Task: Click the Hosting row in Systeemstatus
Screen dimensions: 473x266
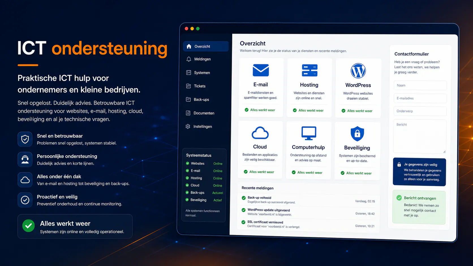Action: coord(204,178)
